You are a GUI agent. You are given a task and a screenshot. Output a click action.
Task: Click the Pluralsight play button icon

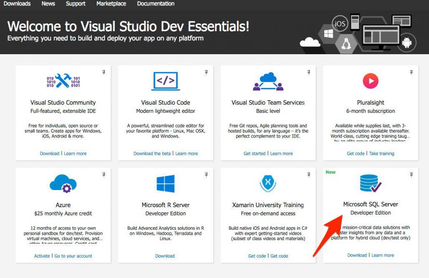tap(371, 81)
